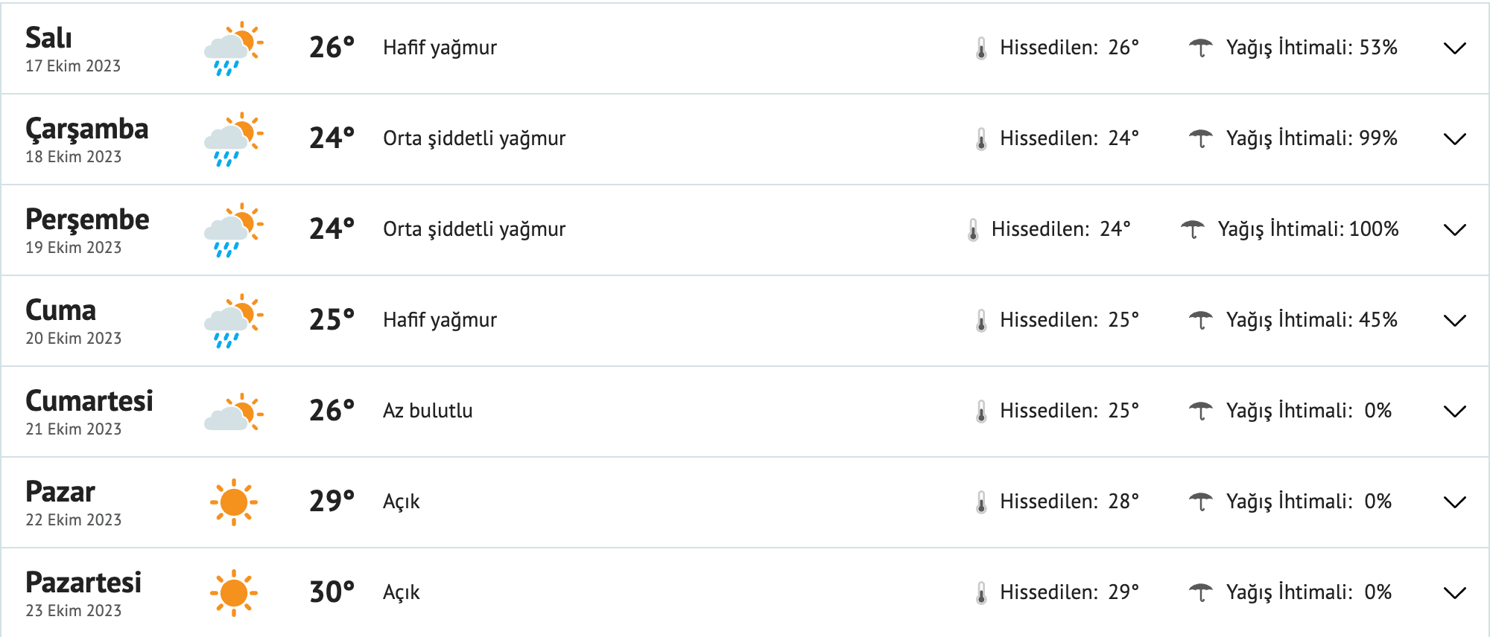The height and width of the screenshot is (637, 1490).
Task: Select the Çarşamba weather icon
Action: [x=233, y=139]
